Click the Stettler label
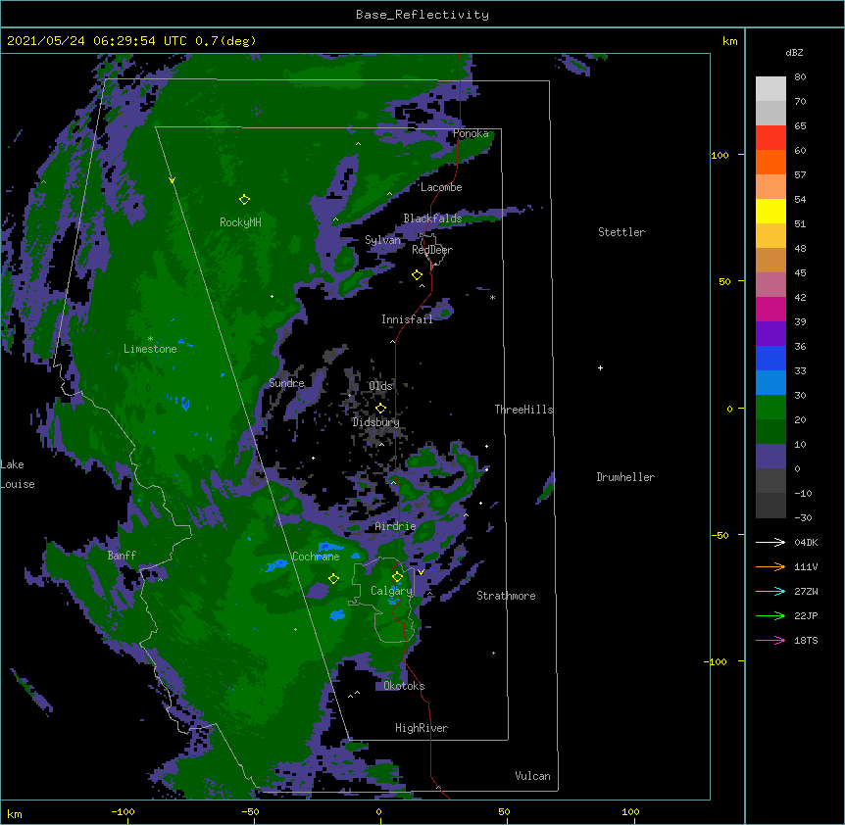 point(621,232)
